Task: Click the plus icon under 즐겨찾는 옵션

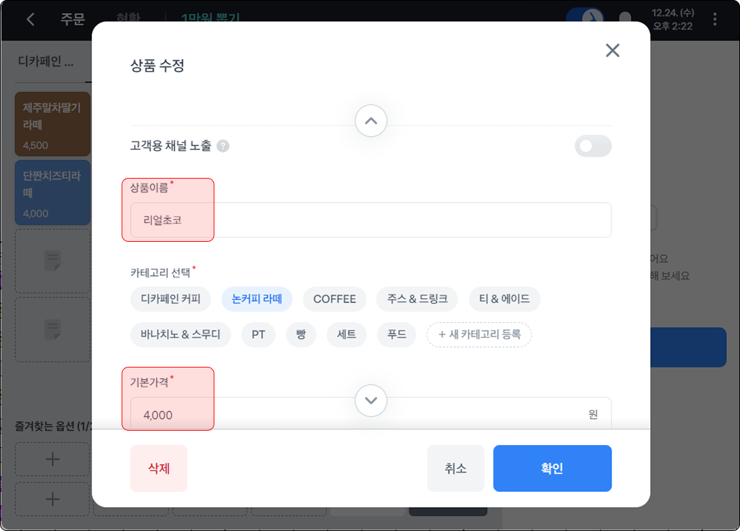Action: click(x=52, y=460)
